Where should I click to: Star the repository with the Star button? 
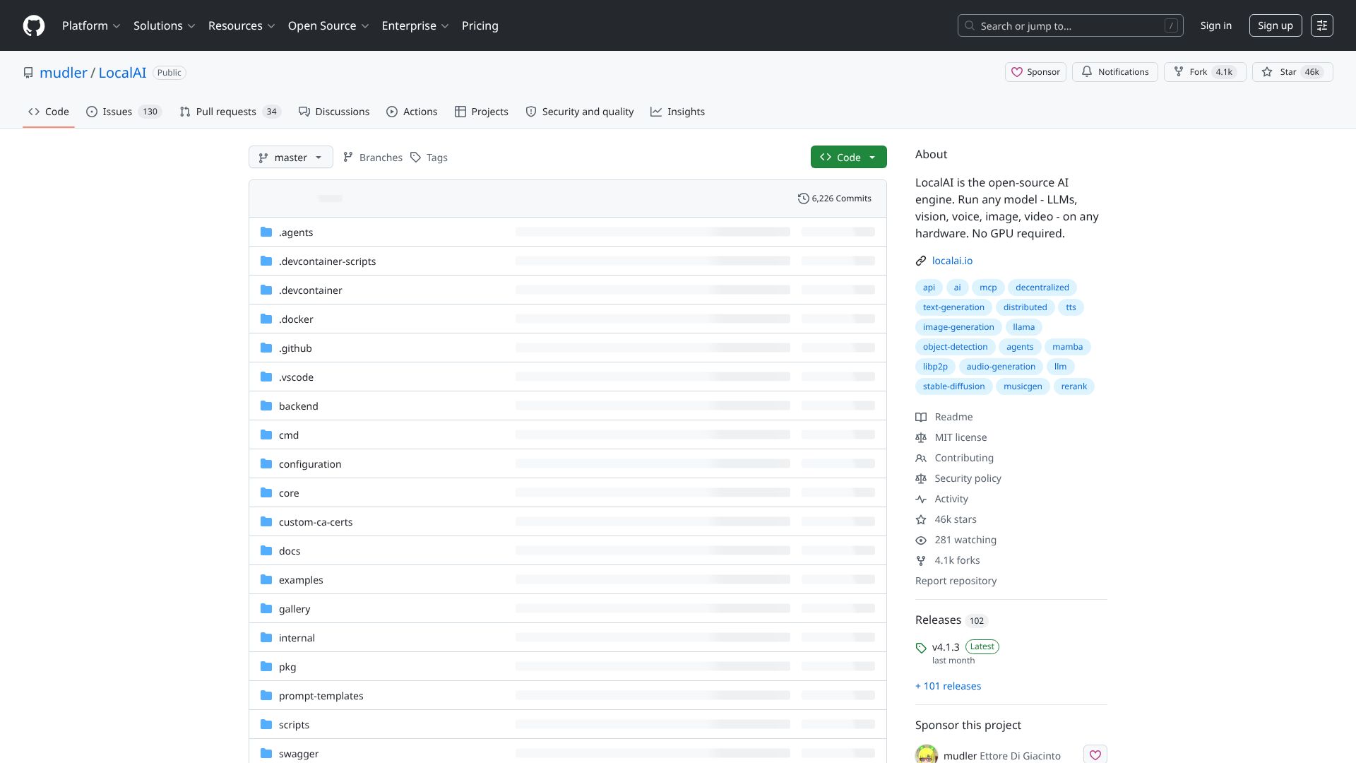pos(1292,72)
